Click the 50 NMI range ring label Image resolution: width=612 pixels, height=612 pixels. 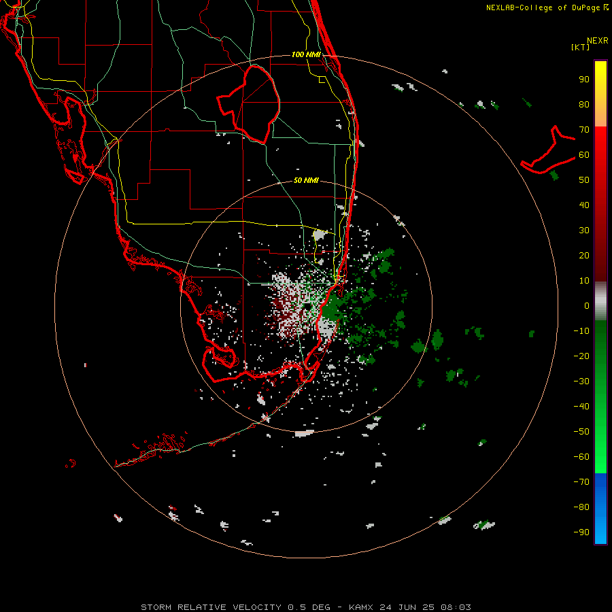click(x=306, y=180)
